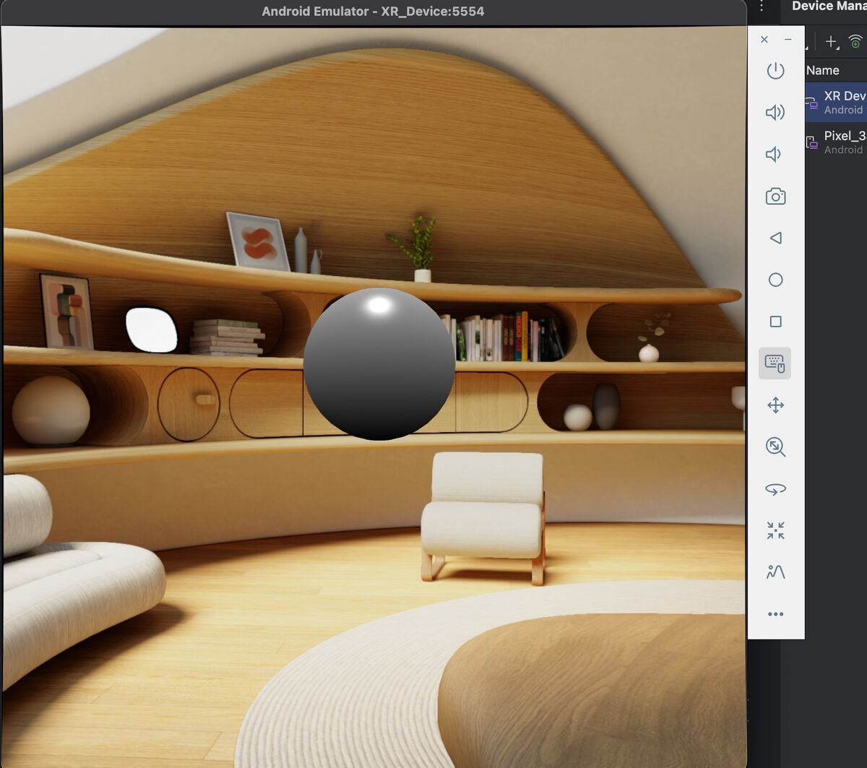Minimize the emulator toolbar panel
This screenshot has height=768, width=867.
[x=788, y=40]
